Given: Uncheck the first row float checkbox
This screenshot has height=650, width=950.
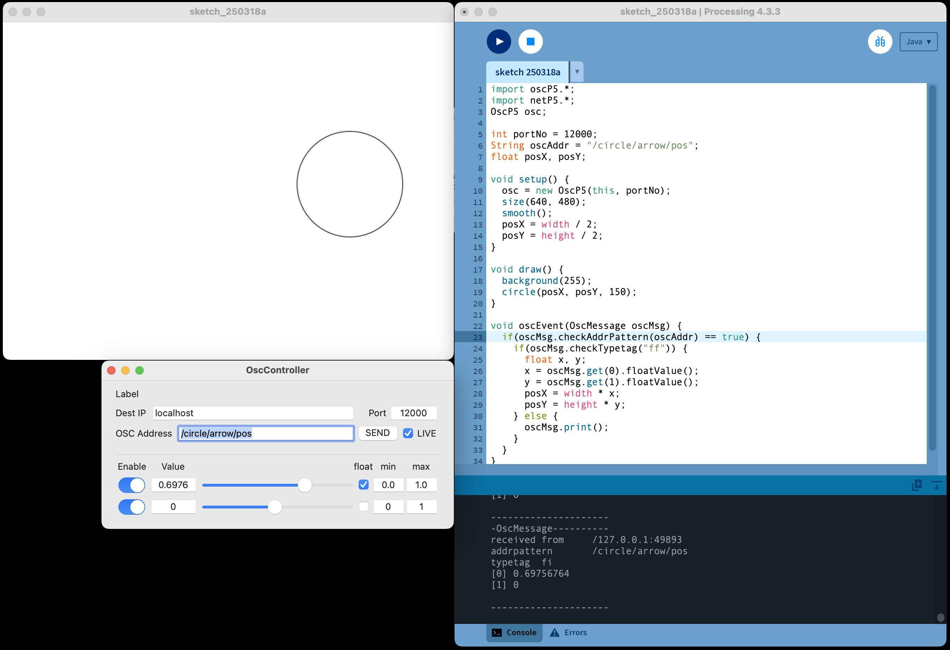Looking at the screenshot, I should click(363, 485).
